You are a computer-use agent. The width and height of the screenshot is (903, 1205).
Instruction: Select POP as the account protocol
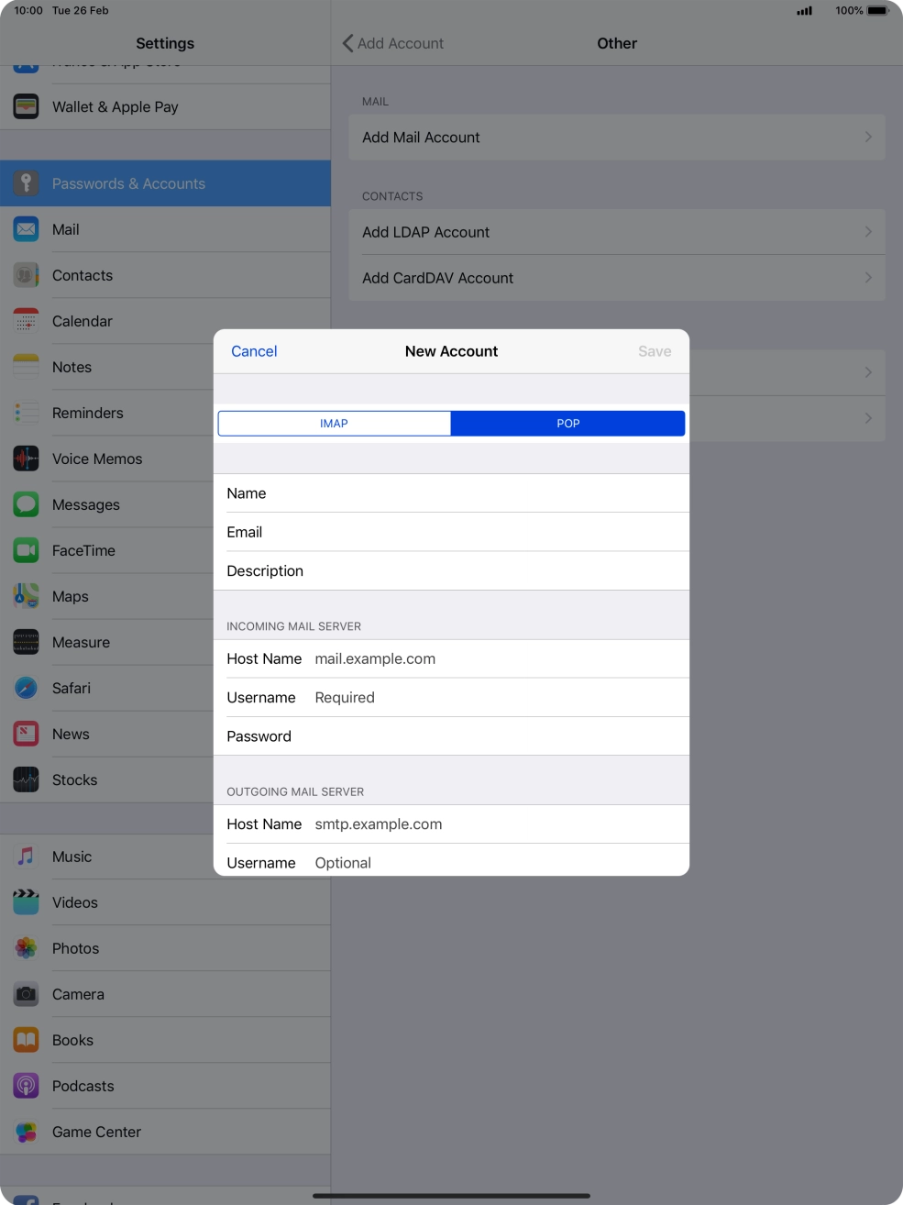point(567,423)
